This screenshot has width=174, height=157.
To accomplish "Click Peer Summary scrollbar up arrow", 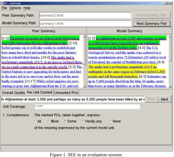I will [85, 37].
